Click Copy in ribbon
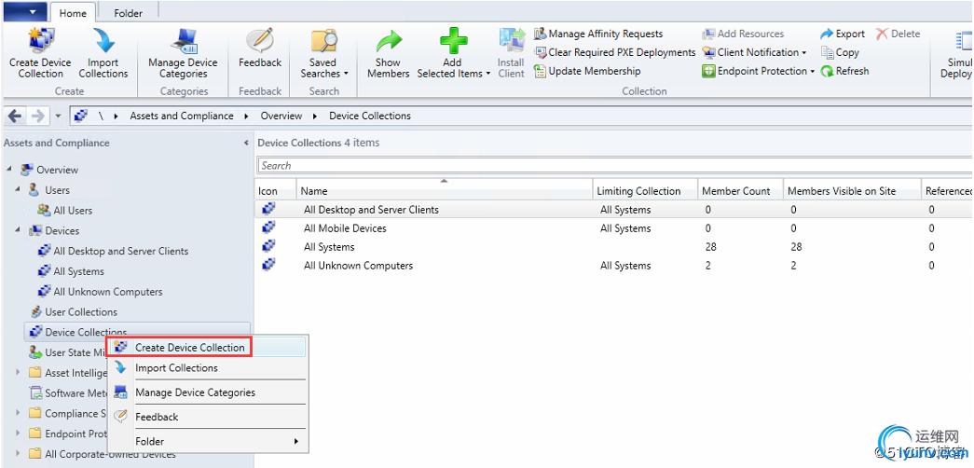 click(x=840, y=52)
